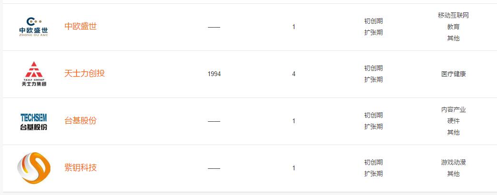This screenshot has height=195, width=497.
Task: Click 游戏动漫 field in 紫钥科技 row
Action: 453,163
